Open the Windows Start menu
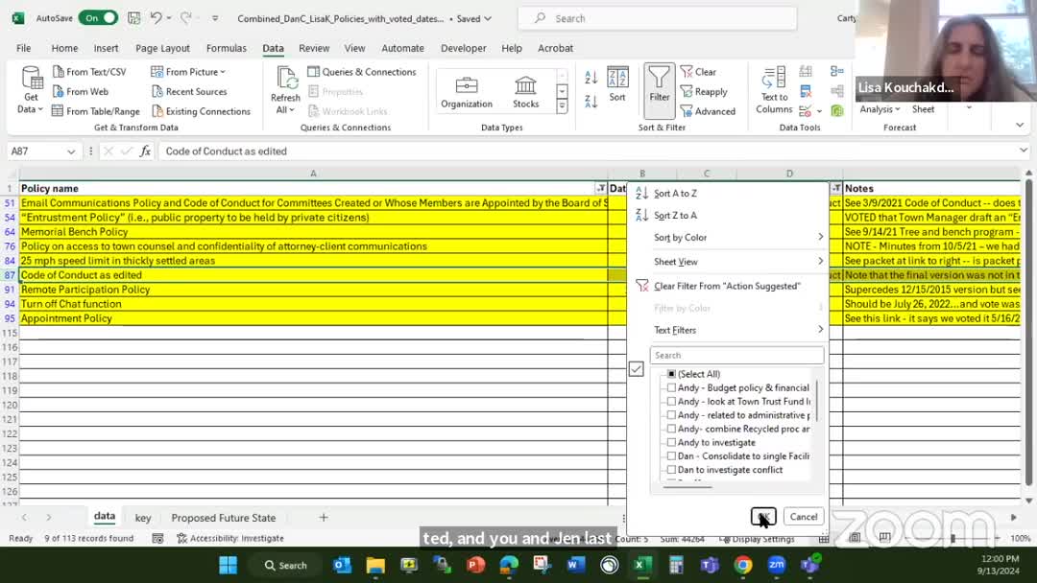 [x=229, y=565]
